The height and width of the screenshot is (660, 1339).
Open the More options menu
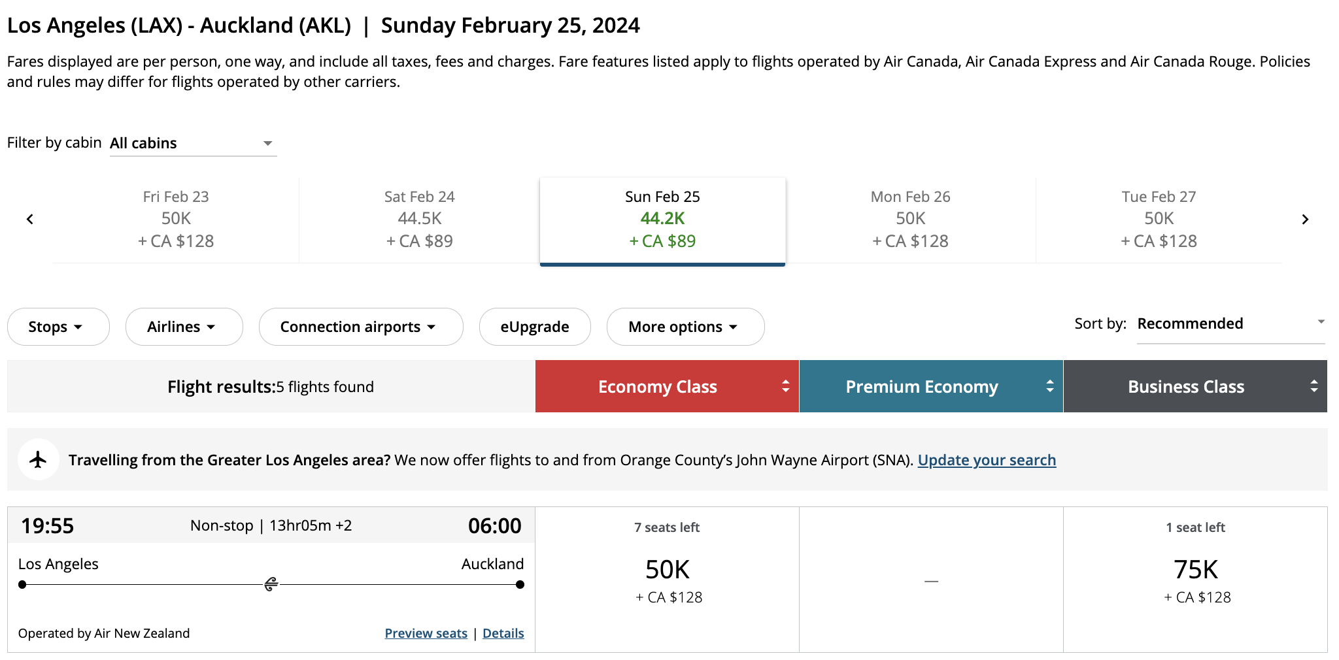[685, 327]
